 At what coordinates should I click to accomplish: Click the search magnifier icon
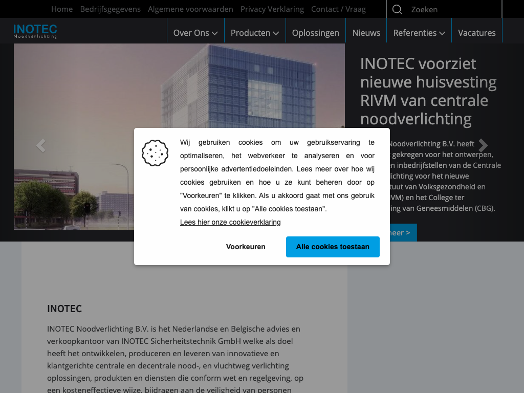(x=397, y=9)
